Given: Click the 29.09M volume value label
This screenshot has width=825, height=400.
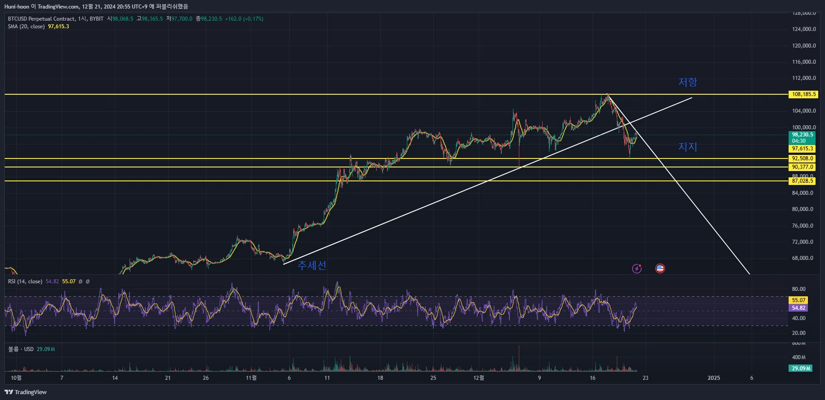Looking at the screenshot, I should click(x=800, y=369).
